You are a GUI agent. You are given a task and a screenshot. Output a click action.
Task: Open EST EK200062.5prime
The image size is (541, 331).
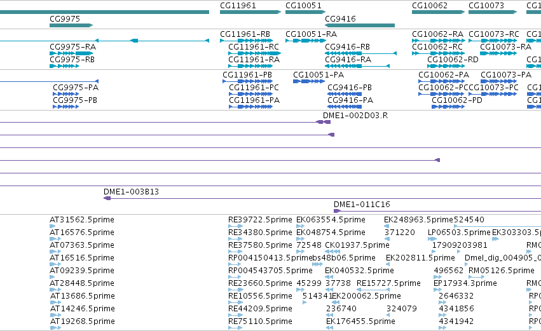coord(336,302)
